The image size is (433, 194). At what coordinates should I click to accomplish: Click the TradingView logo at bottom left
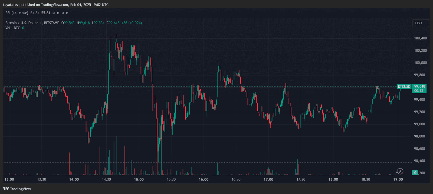[17, 189]
